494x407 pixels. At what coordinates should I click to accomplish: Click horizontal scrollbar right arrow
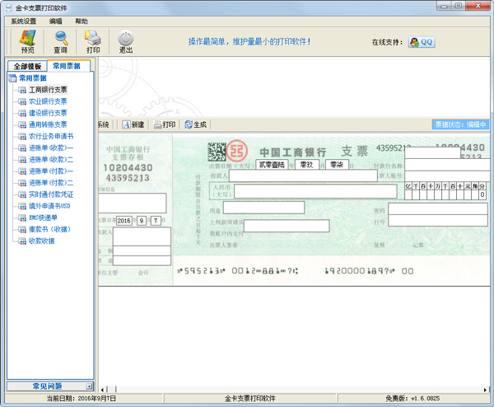tap(485, 390)
